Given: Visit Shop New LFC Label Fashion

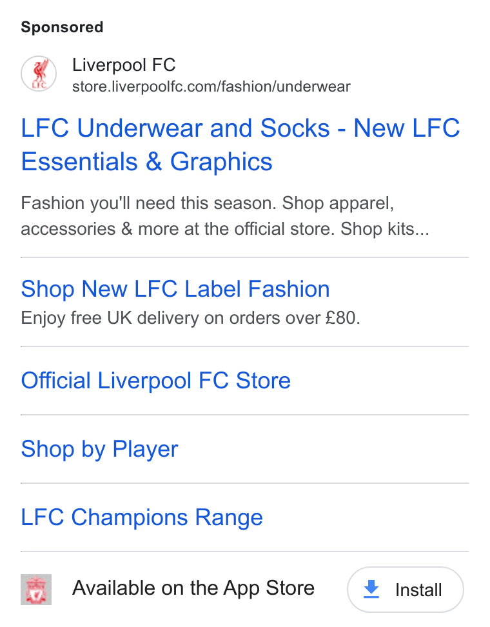Looking at the screenshot, I should [x=175, y=289].
